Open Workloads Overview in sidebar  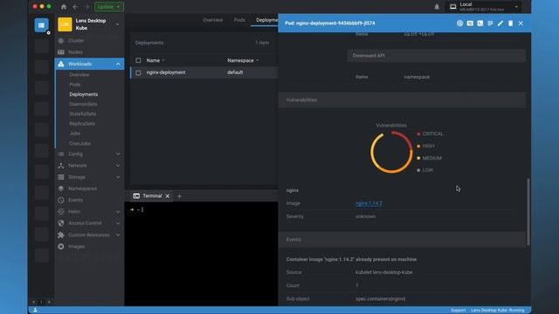[79, 75]
